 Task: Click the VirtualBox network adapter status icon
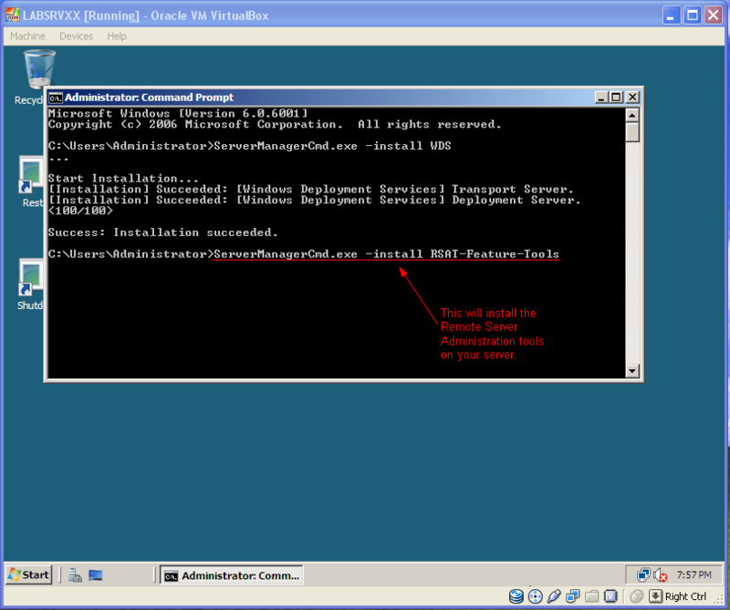click(x=573, y=596)
